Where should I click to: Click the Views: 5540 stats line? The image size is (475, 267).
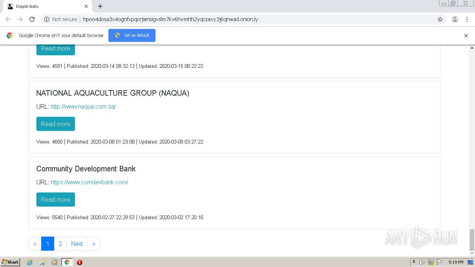(x=120, y=217)
